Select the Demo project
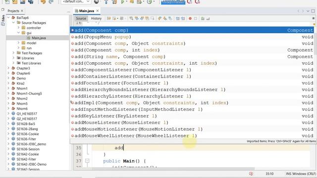Viewport: 317px width, 178px height. (x=21, y=78)
